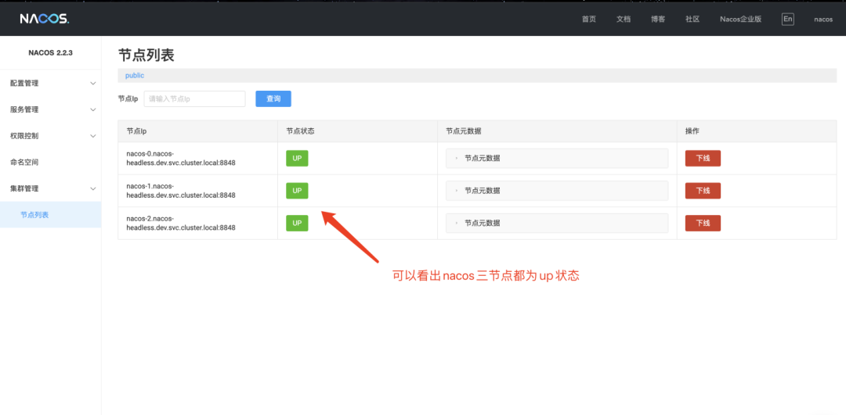Image resolution: width=846 pixels, height=415 pixels.
Task: Switch language with the En button
Action: pos(788,19)
